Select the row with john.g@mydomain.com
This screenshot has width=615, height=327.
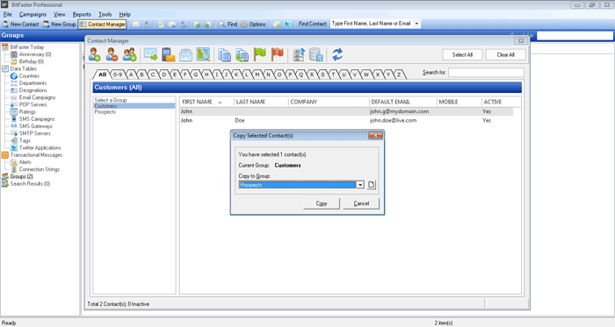347,111
